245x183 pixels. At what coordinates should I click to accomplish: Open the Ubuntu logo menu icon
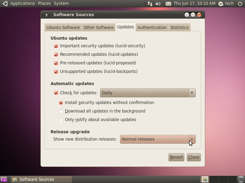tap(5, 3)
